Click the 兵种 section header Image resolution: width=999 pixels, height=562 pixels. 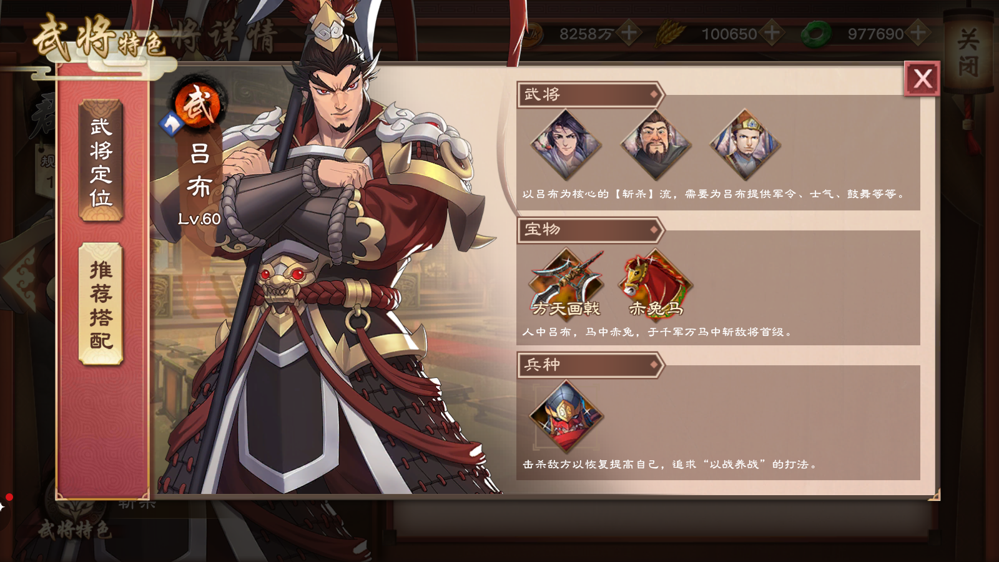(590, 364)
